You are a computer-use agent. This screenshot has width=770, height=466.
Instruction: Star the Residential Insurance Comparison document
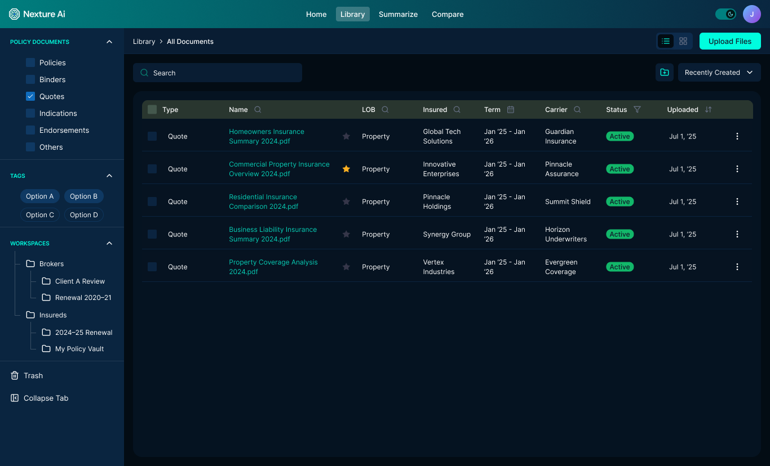pos(346,201)
